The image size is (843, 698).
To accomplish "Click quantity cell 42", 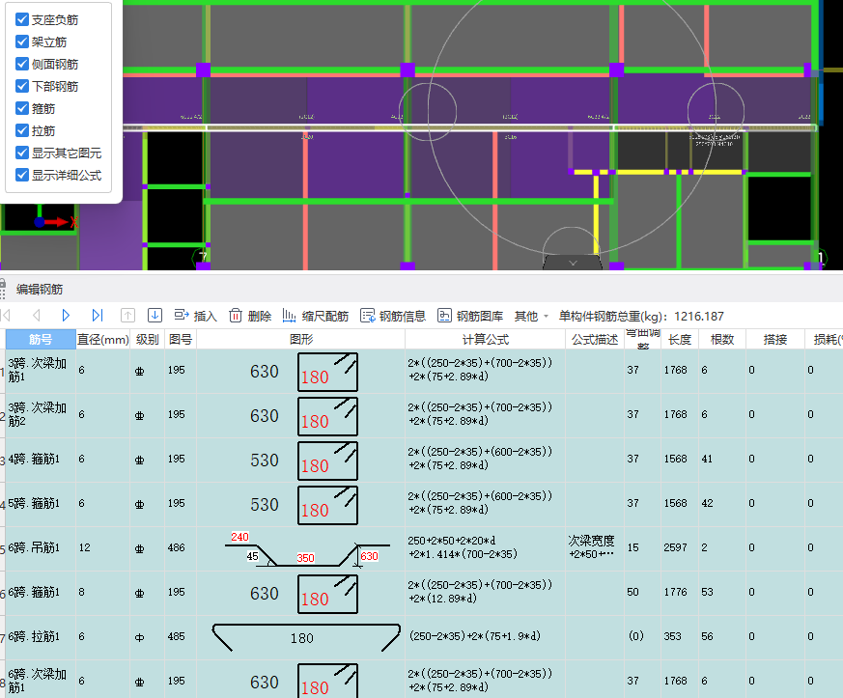I will pyautogui.click(x=722, y=504).
